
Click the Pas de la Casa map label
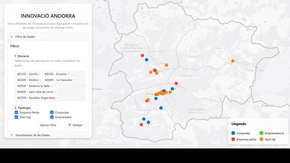click(255, 70)
